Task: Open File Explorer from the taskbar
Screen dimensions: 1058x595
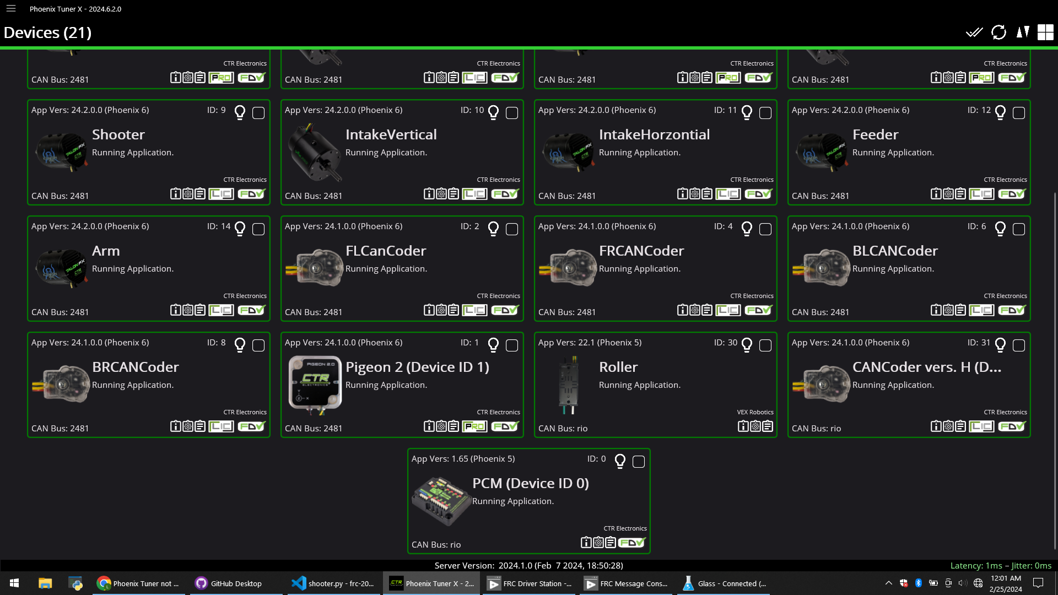Action: (x=45, y=583)
